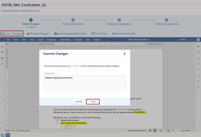Open table settings in right sidebar
Screen dimensions: 201x137
point(198,52)
